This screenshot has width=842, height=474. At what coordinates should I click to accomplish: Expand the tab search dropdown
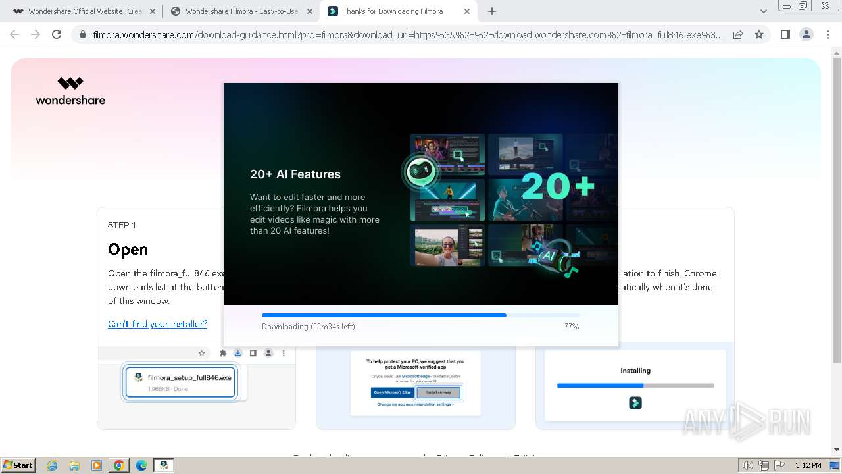coord(763,11)
